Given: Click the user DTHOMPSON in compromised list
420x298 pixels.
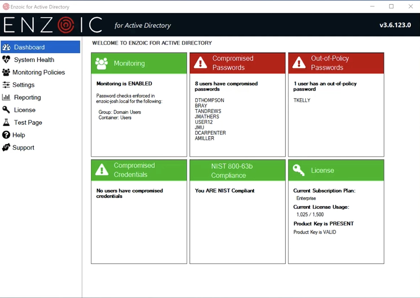Looking at the screenshot, I should tap(210, 100).
